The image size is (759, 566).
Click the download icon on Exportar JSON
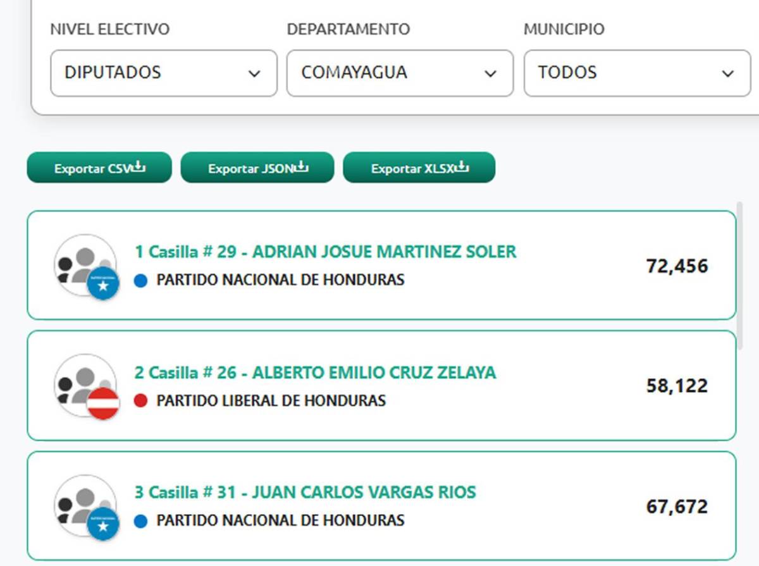pos(302,167)
